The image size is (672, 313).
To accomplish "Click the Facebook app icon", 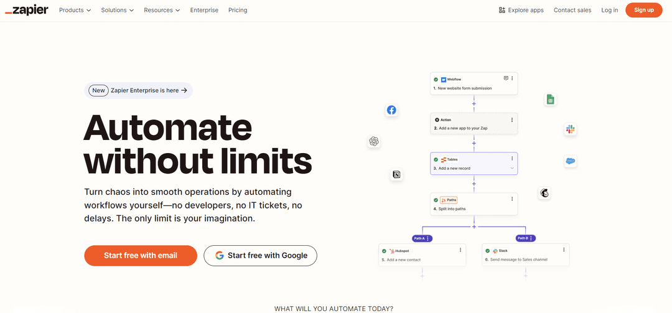I will pos(391,110).
